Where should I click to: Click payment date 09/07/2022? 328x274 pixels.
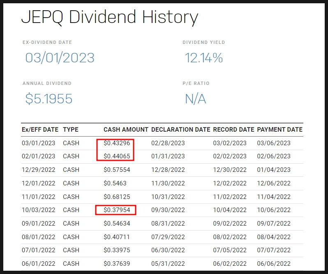click(x=274, y=224)
